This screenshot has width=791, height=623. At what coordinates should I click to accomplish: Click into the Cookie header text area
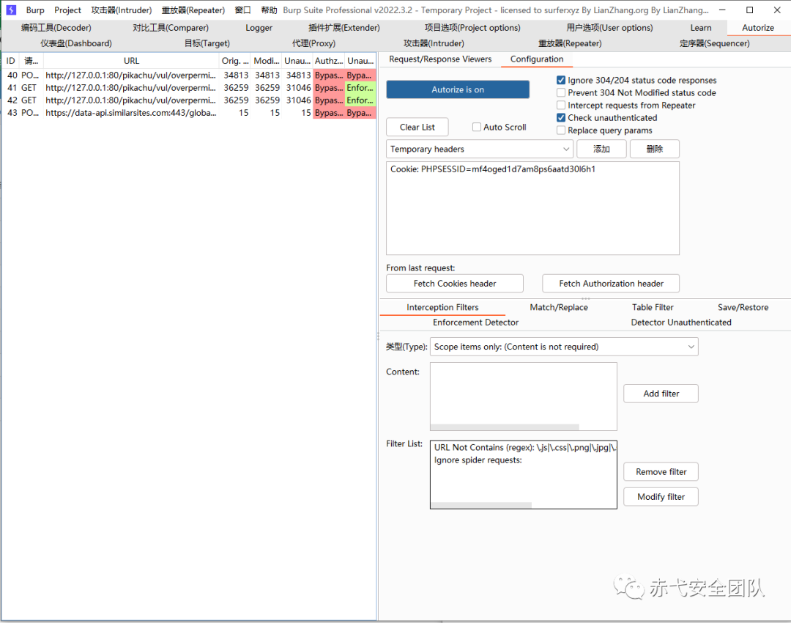pyautogui.click(x=532, y=208)
